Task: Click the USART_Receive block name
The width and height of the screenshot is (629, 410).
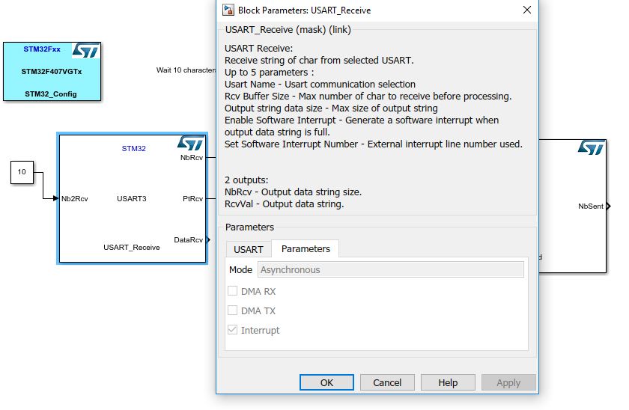Action: tap(132, 248)
